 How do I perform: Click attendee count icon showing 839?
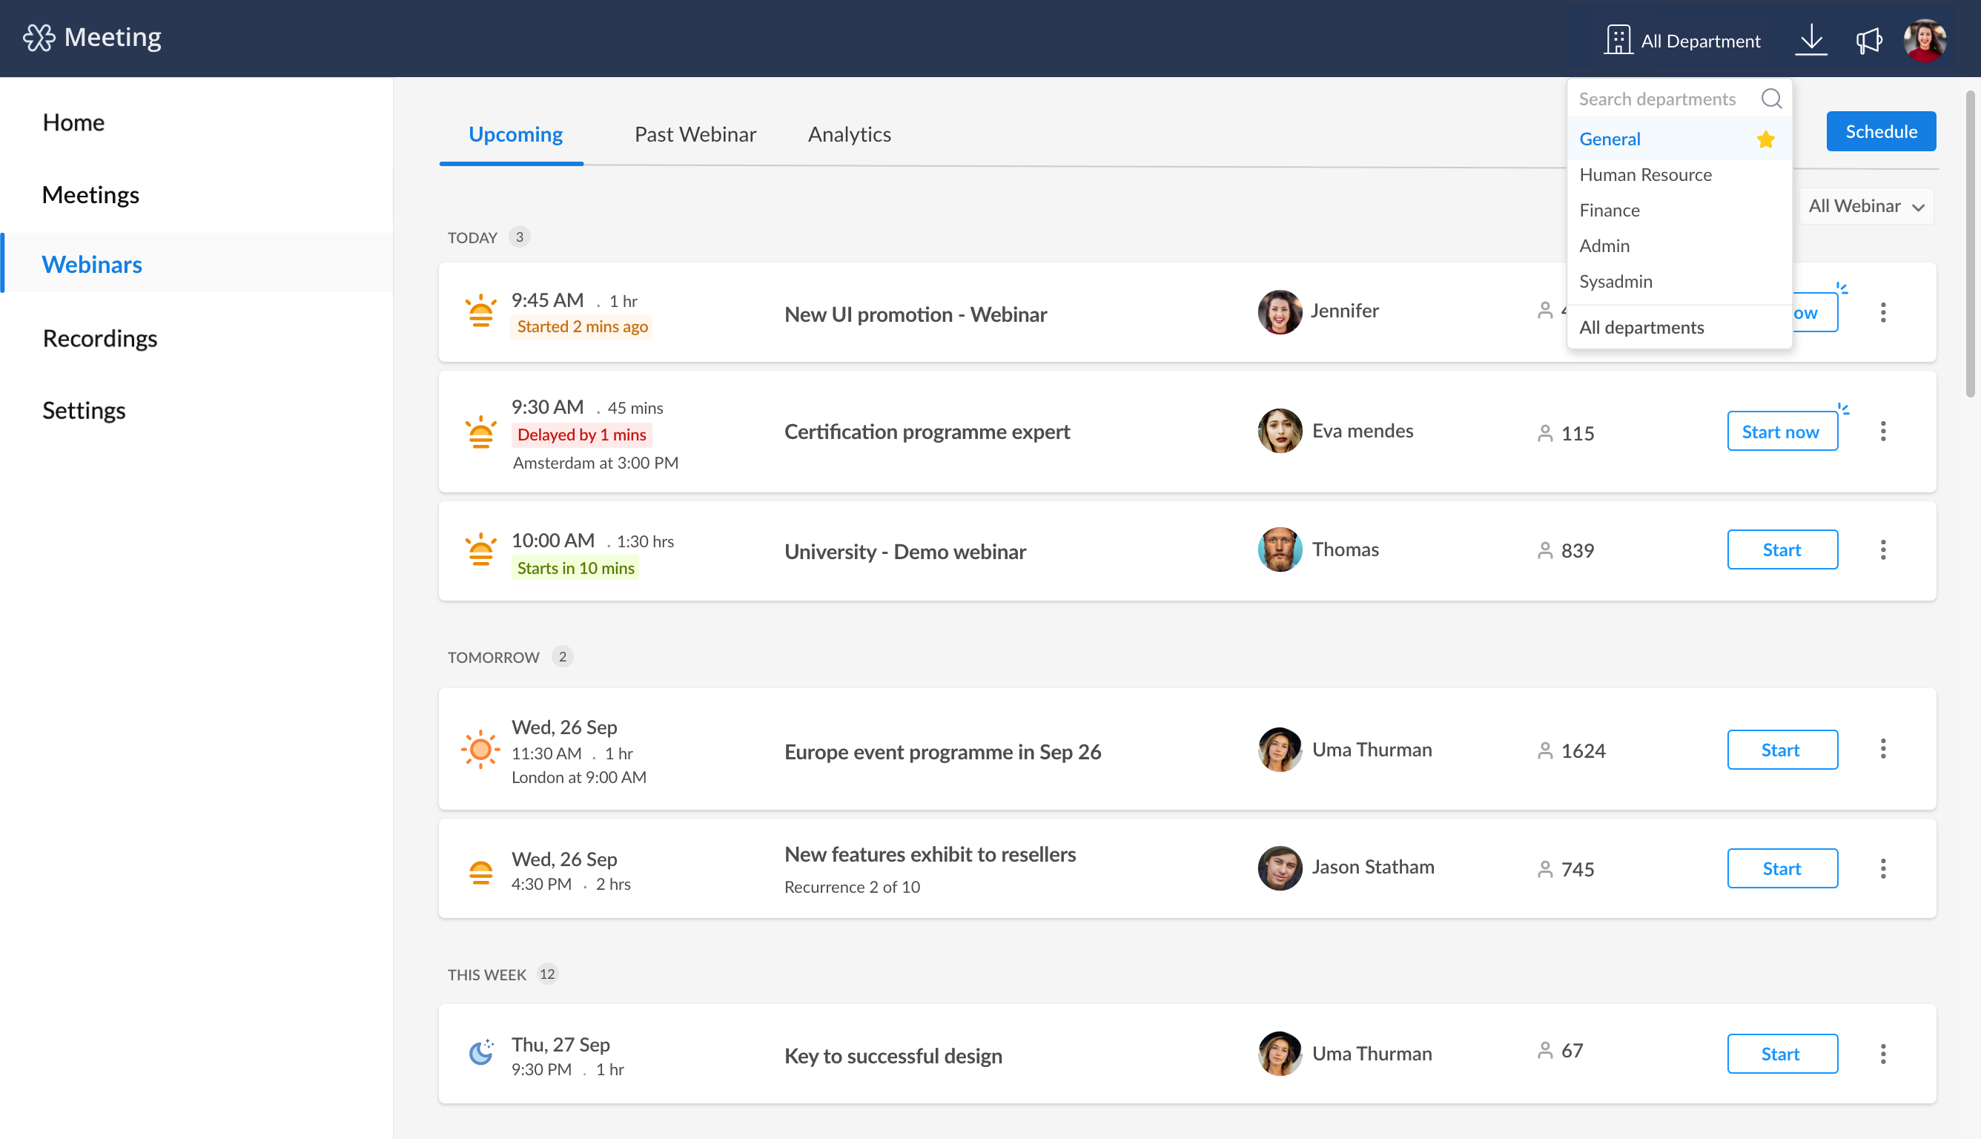pos(1544,550)
